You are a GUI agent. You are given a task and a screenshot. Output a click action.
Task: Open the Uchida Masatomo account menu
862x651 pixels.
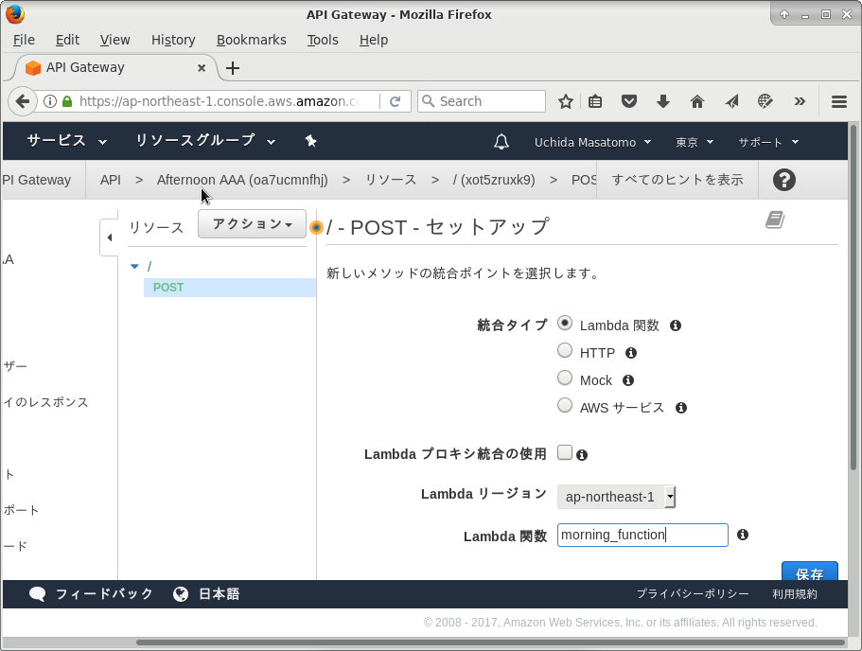592,142
